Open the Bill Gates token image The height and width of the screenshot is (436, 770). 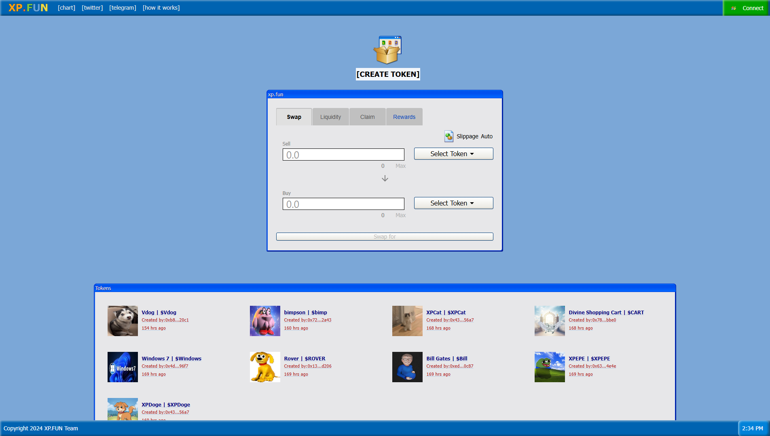(407, 367)
